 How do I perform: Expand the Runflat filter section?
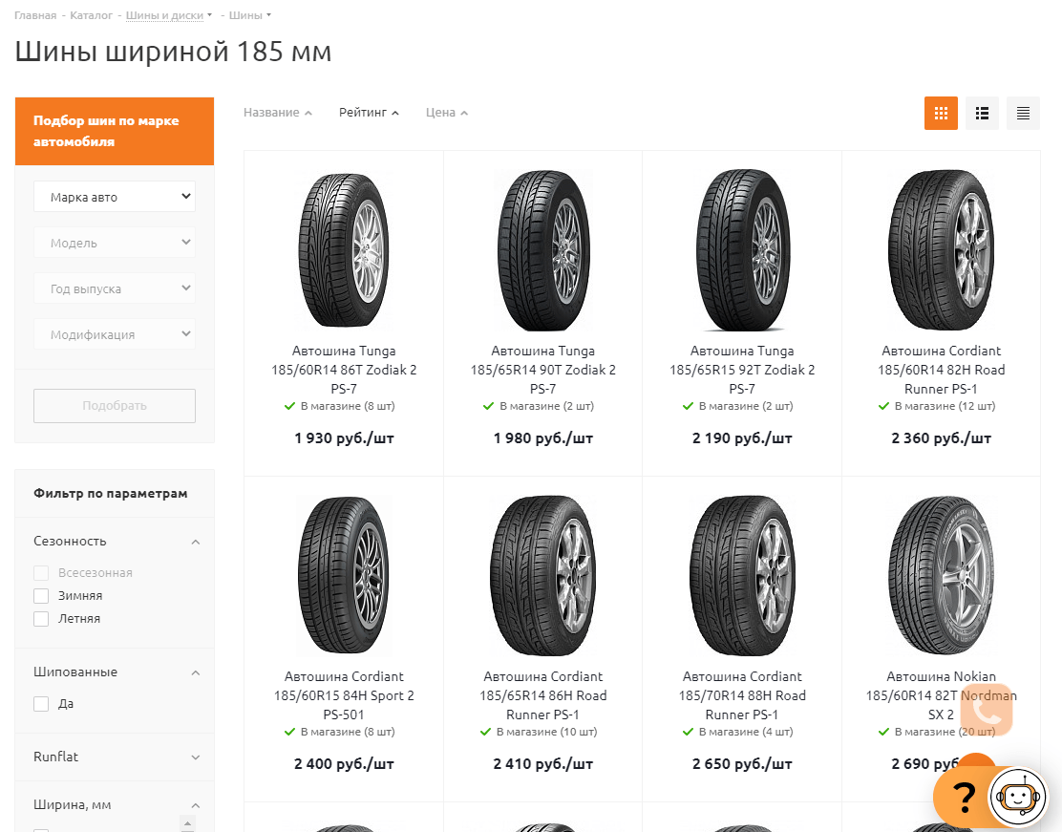[x=195, y=757]
